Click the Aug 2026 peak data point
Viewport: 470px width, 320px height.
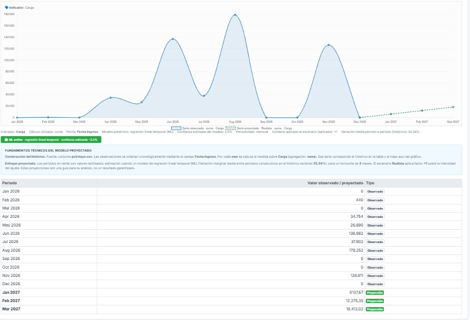pyautogui.click(x=235, y=15)
